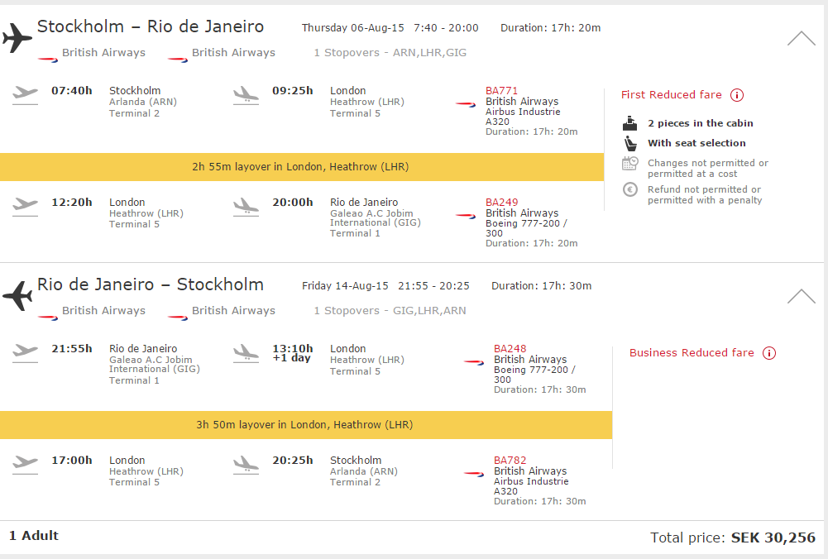Screen dimensions: 828x559
Task: Click the Business Reduced fare label
Action: pos(692,353)
